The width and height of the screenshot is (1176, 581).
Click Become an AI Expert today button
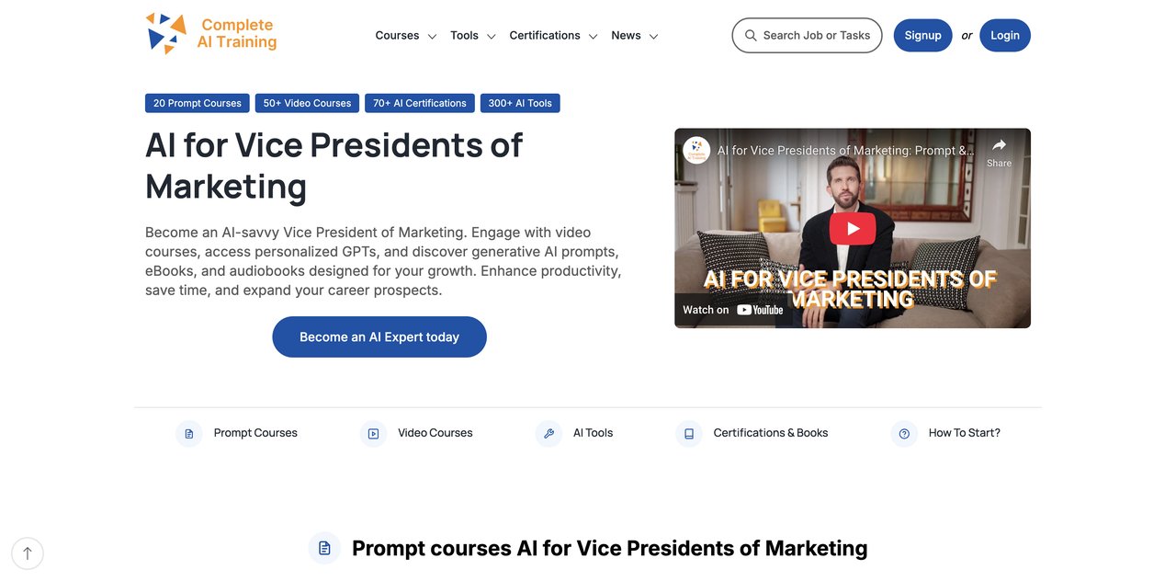point(379,337)
